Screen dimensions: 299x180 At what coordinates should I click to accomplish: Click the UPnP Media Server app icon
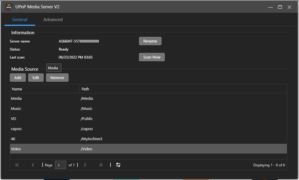9,7
